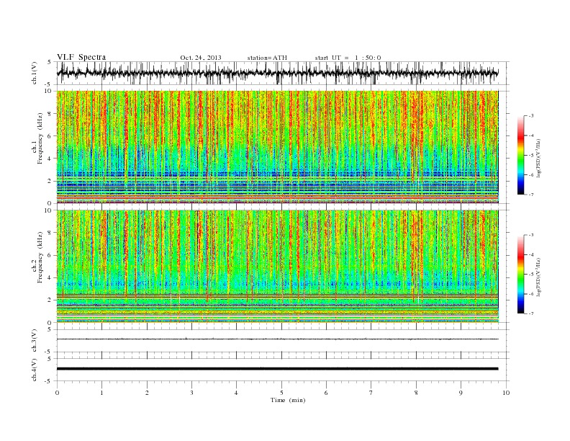Click the 'Time (min)' axis title
The image size is (570, 441).
coord(288,400)
